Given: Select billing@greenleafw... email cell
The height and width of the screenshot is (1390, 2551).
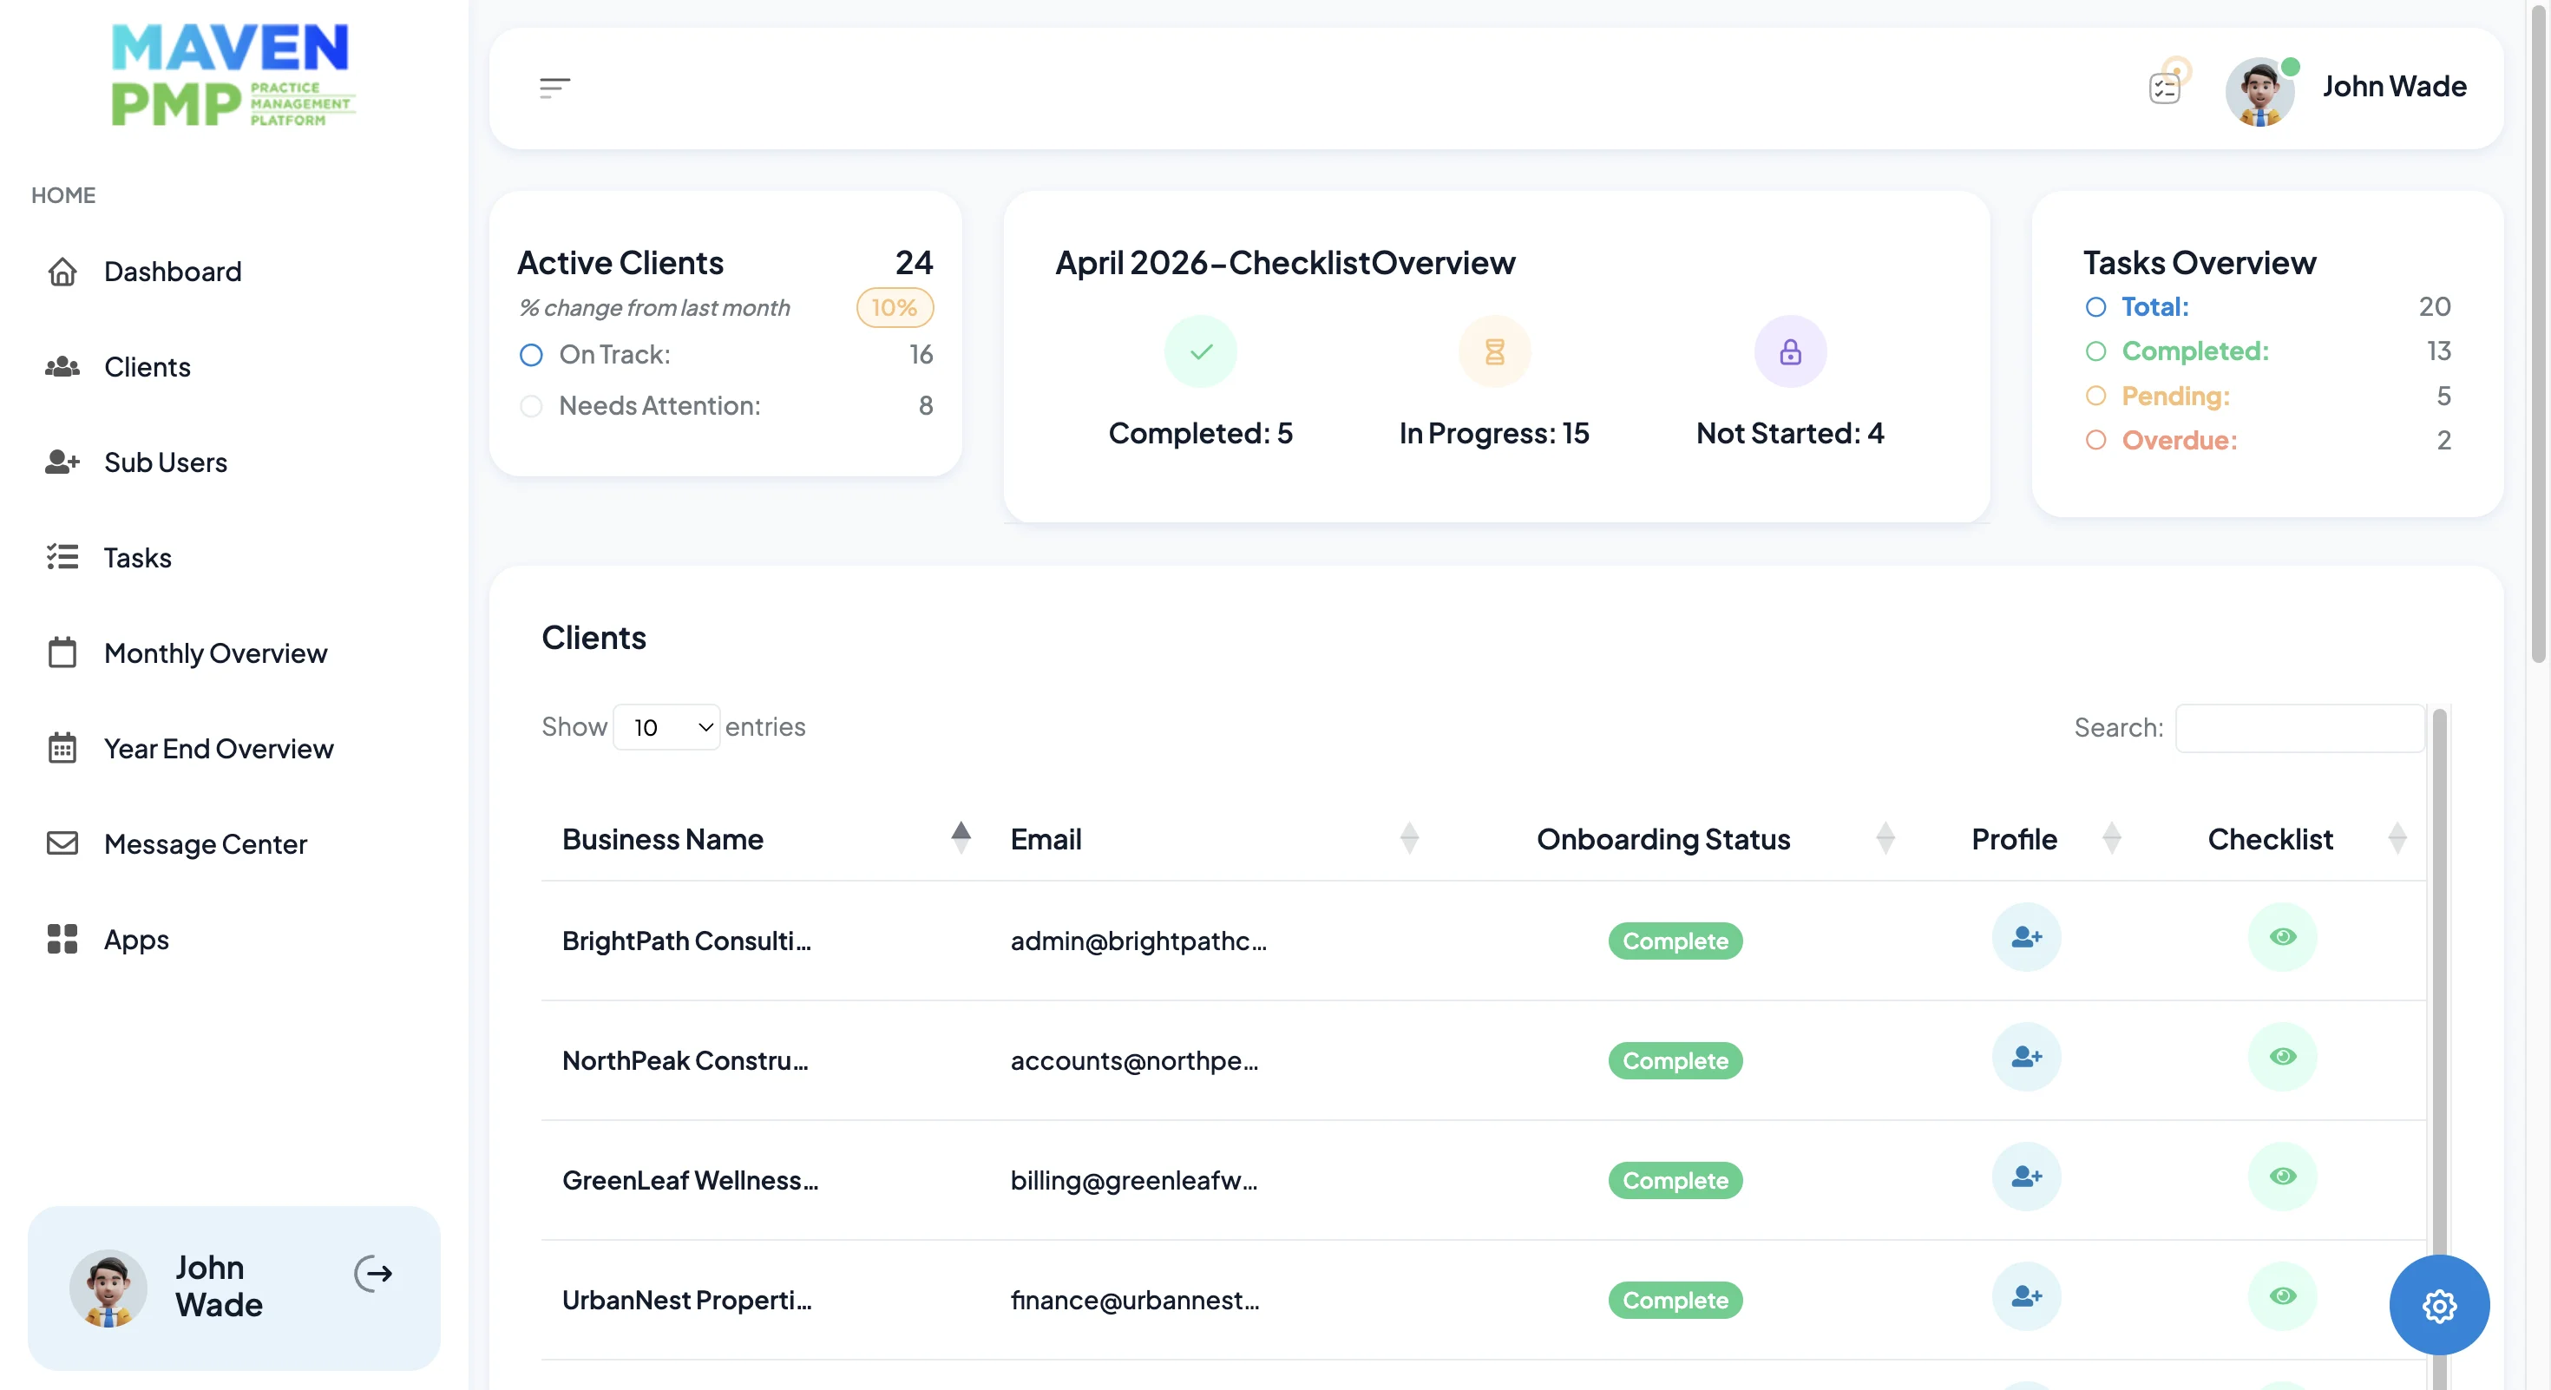Looking at the screenshot, I should (1134, 1180).
